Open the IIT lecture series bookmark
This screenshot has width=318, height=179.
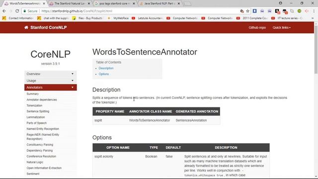point(287,18)
